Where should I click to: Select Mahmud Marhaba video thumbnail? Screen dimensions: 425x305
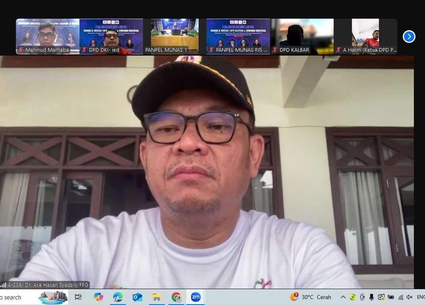[48, 37]
